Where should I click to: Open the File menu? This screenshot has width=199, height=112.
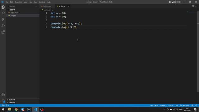pyautogui.click(x=7, y=2)
